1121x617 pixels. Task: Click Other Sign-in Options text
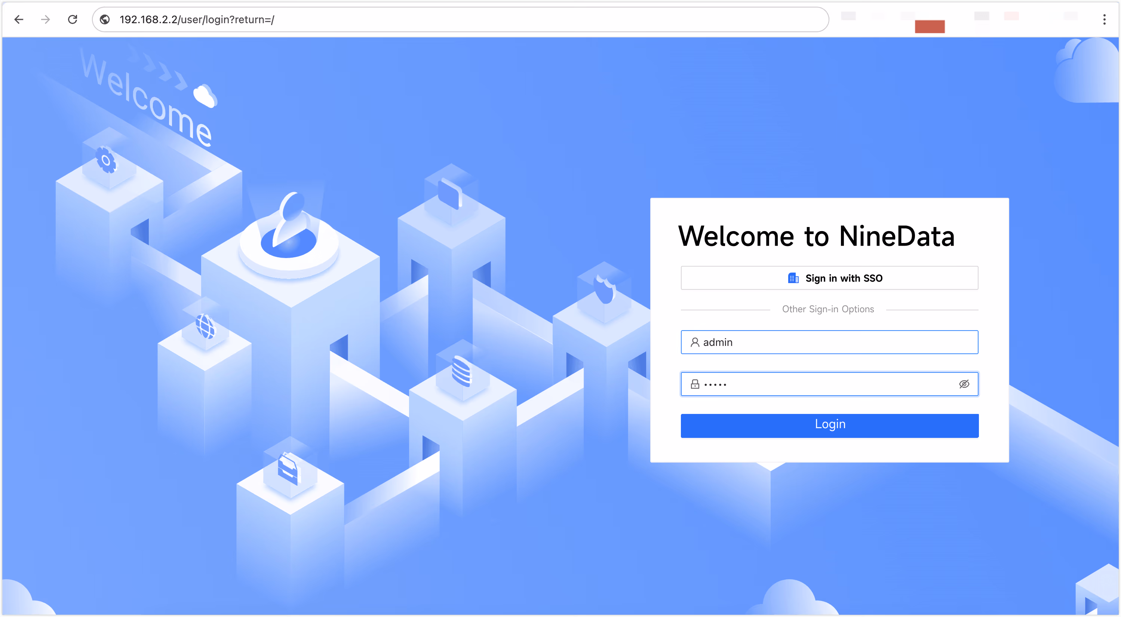[828, 309]
